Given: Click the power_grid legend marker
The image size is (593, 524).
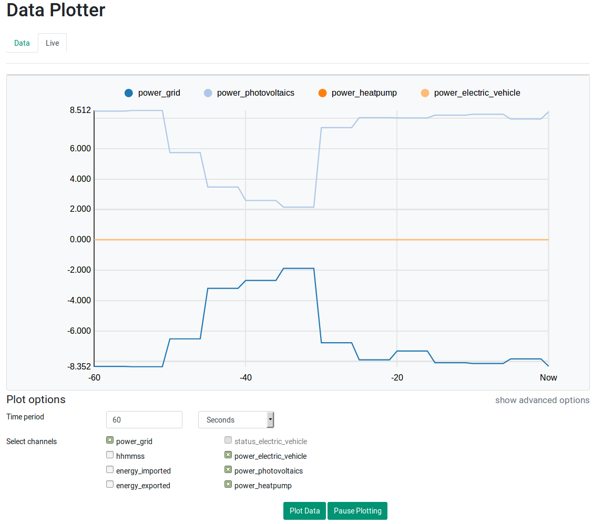Looking at the screenshot, I should coord(128,93).
